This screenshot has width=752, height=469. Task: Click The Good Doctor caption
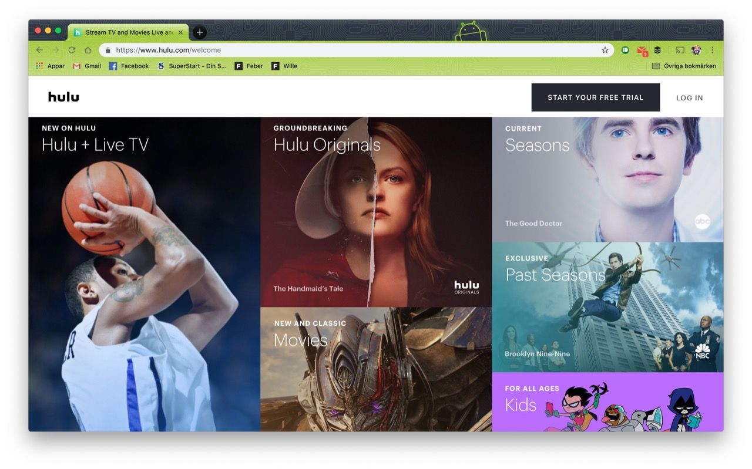[x=533, y=223]
